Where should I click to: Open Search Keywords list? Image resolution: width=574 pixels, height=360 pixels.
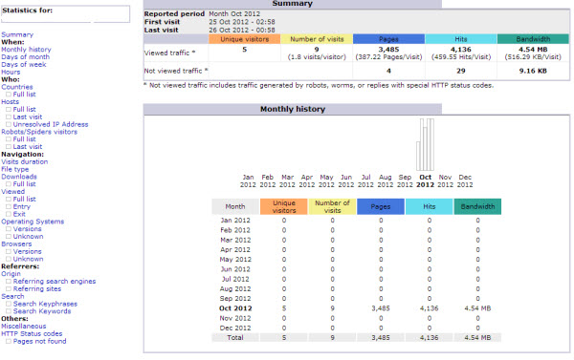(x=42, y=311)
